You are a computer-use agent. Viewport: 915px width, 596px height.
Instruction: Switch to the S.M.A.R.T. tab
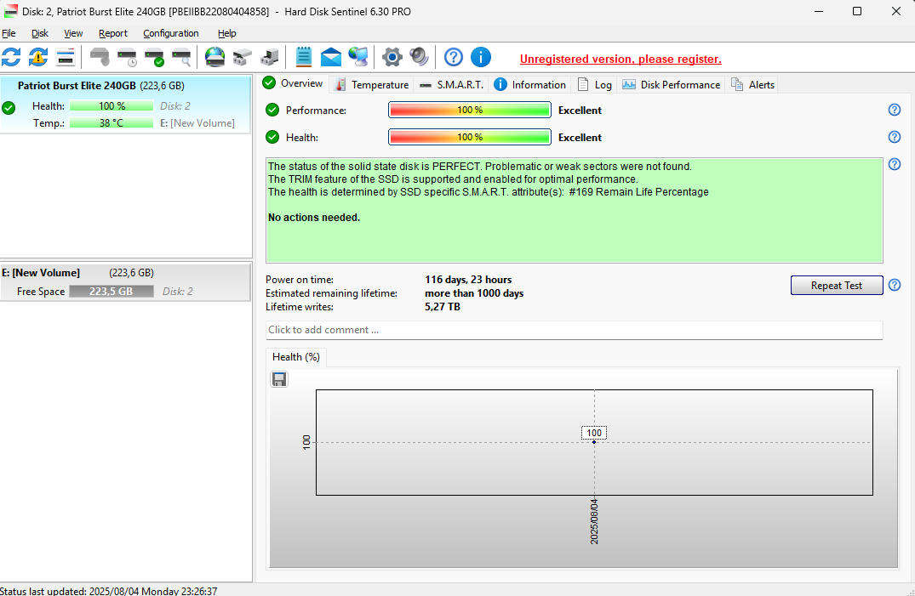pos(451,84)
